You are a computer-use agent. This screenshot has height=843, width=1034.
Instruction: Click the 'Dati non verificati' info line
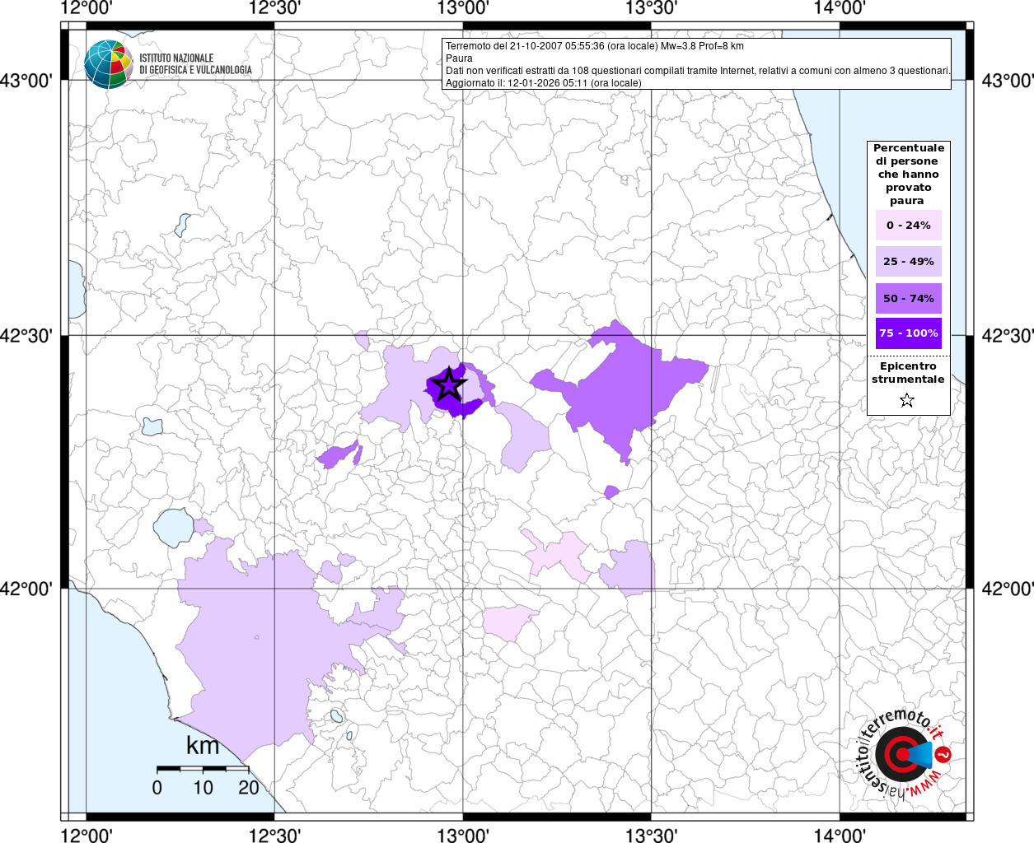(698, 71)
